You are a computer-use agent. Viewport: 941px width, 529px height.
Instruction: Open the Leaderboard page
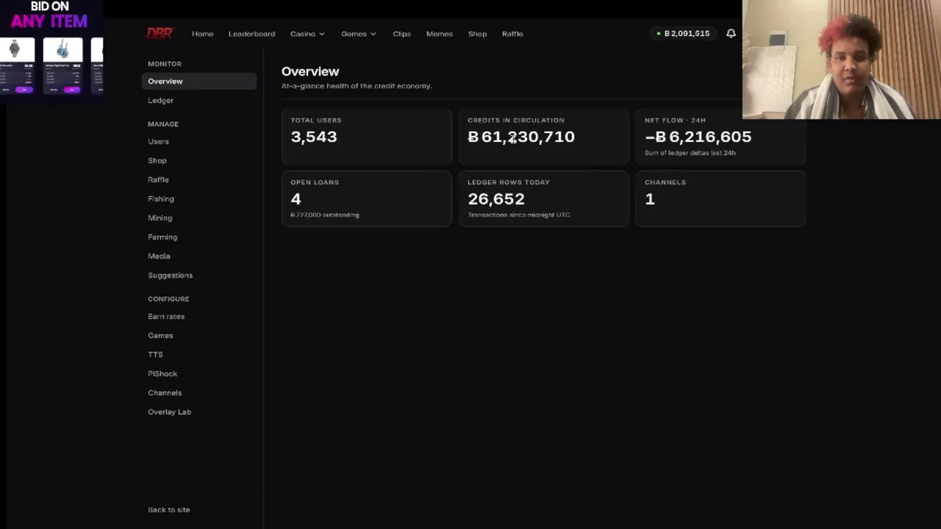(251, 34)
